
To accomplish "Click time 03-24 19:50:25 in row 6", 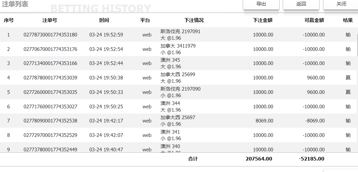I will tap(106, 107).
